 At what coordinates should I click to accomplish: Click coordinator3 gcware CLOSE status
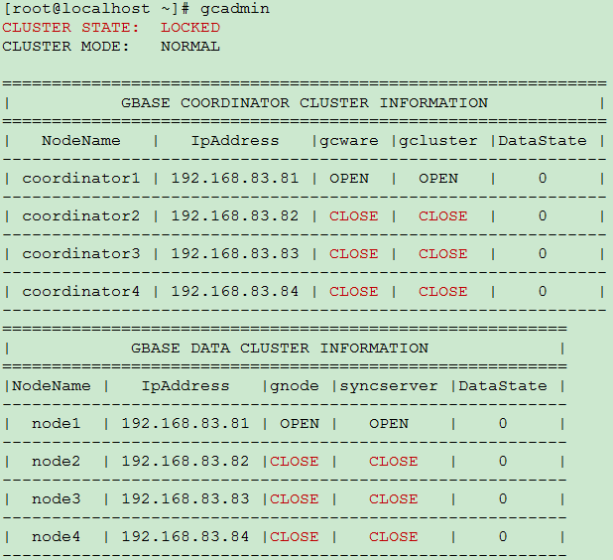tap(354, 253)
